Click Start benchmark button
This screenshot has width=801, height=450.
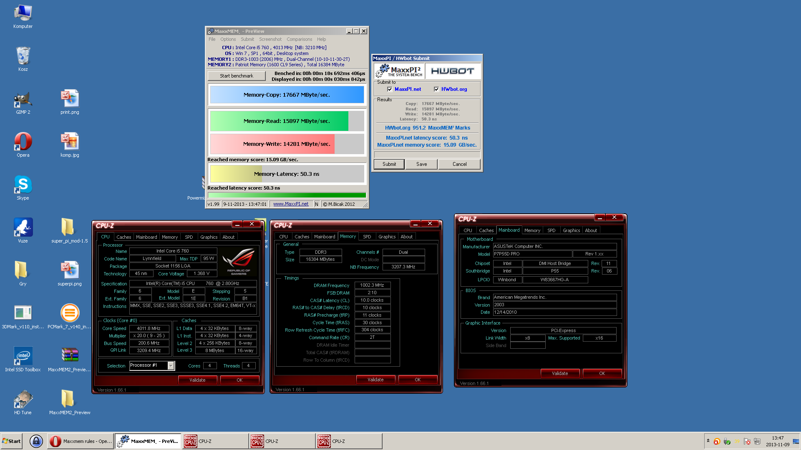(237, 76)
